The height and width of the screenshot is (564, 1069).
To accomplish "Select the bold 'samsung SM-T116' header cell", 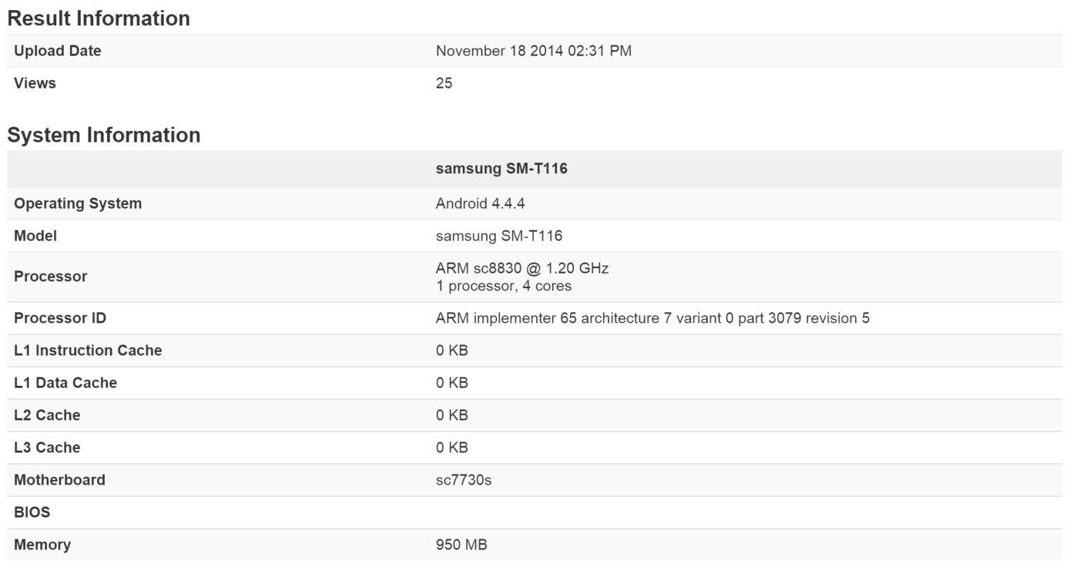I will [501, 168].
